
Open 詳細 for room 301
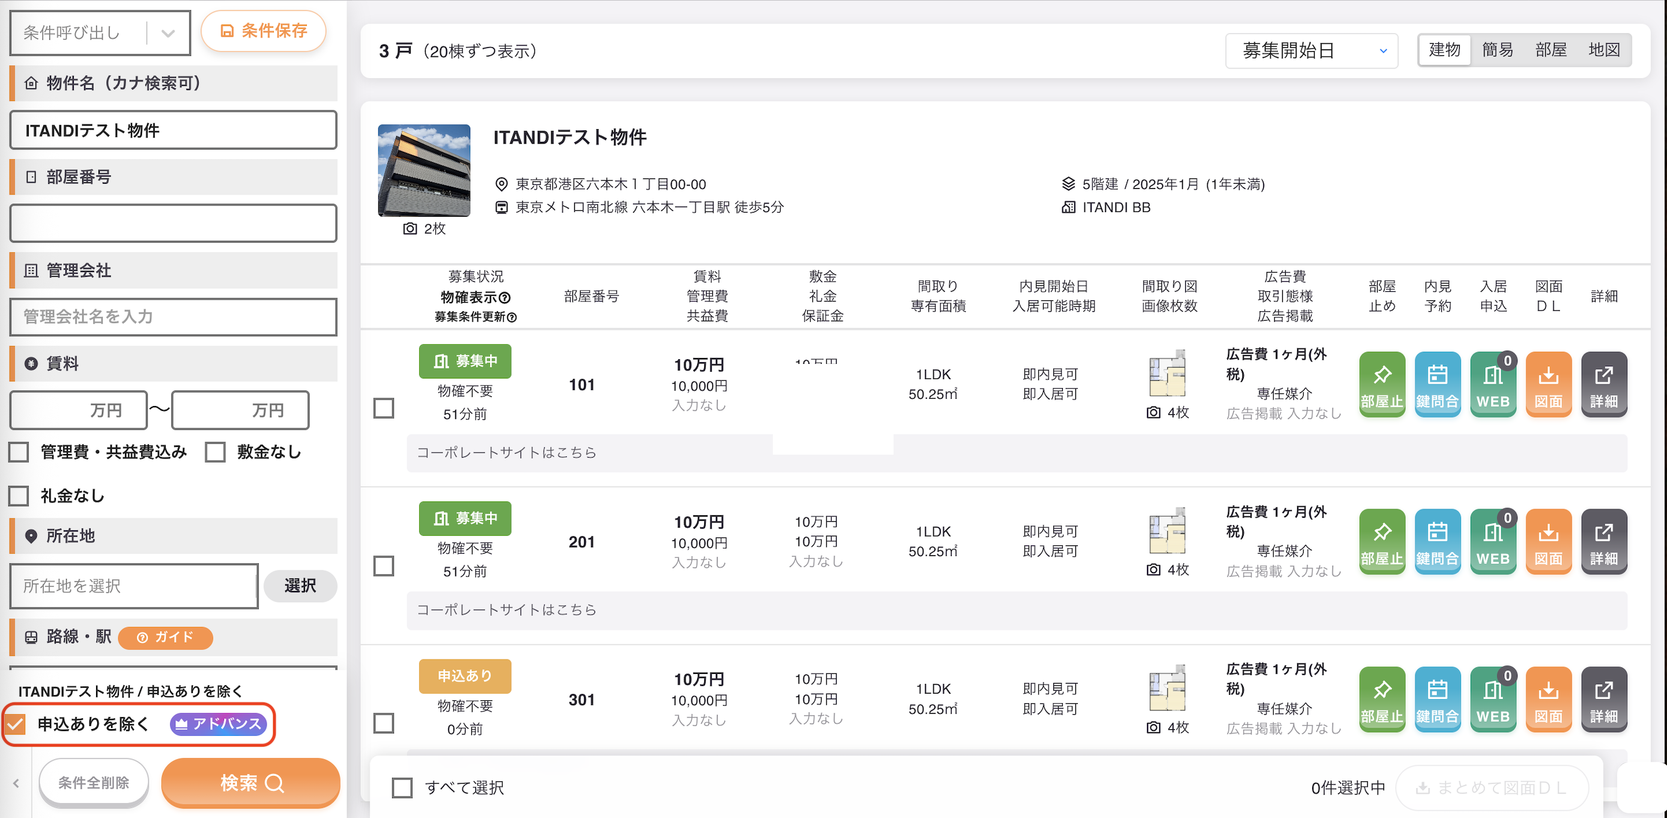[1603, 700]
